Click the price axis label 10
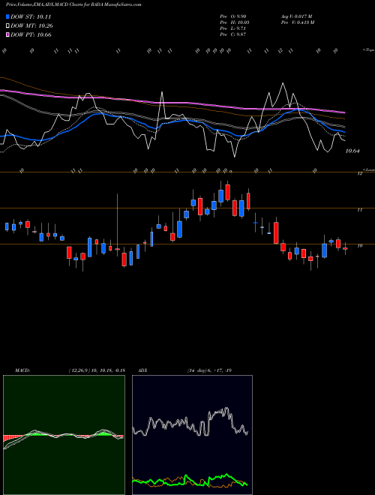Image resolution: width=375 pixels, height=495 pixels. coord(359,245)
